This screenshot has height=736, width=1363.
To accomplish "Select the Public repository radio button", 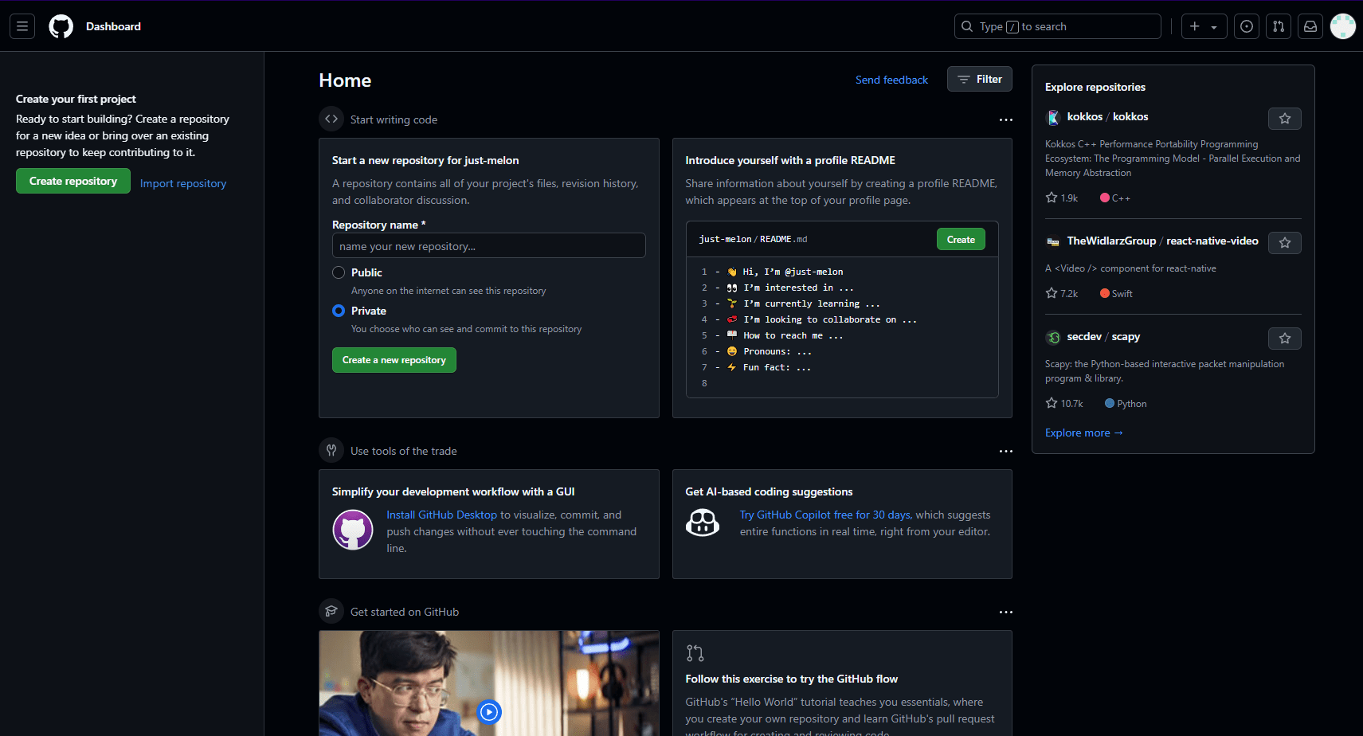I will (x=339, y=272).
